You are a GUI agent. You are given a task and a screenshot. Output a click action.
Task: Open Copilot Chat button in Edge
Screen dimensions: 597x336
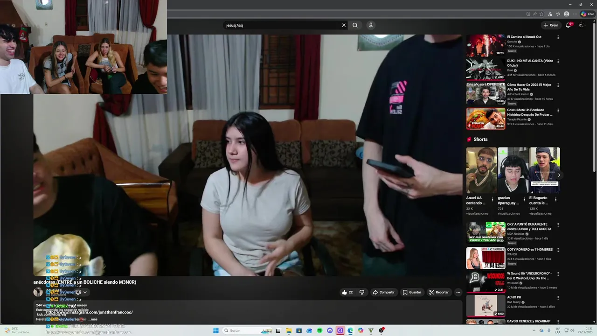tap(588, 14)
